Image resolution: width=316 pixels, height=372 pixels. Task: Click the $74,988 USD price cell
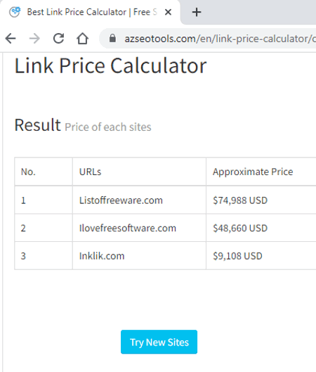point(261,200)
